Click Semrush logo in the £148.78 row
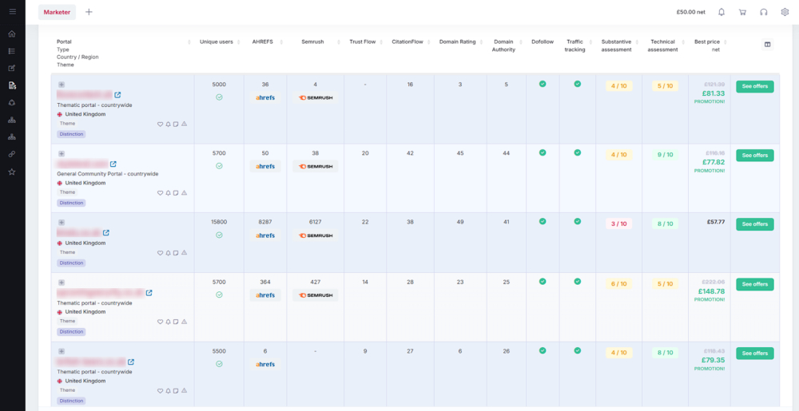This screenshot has height=411, width=799. [316, 295]
